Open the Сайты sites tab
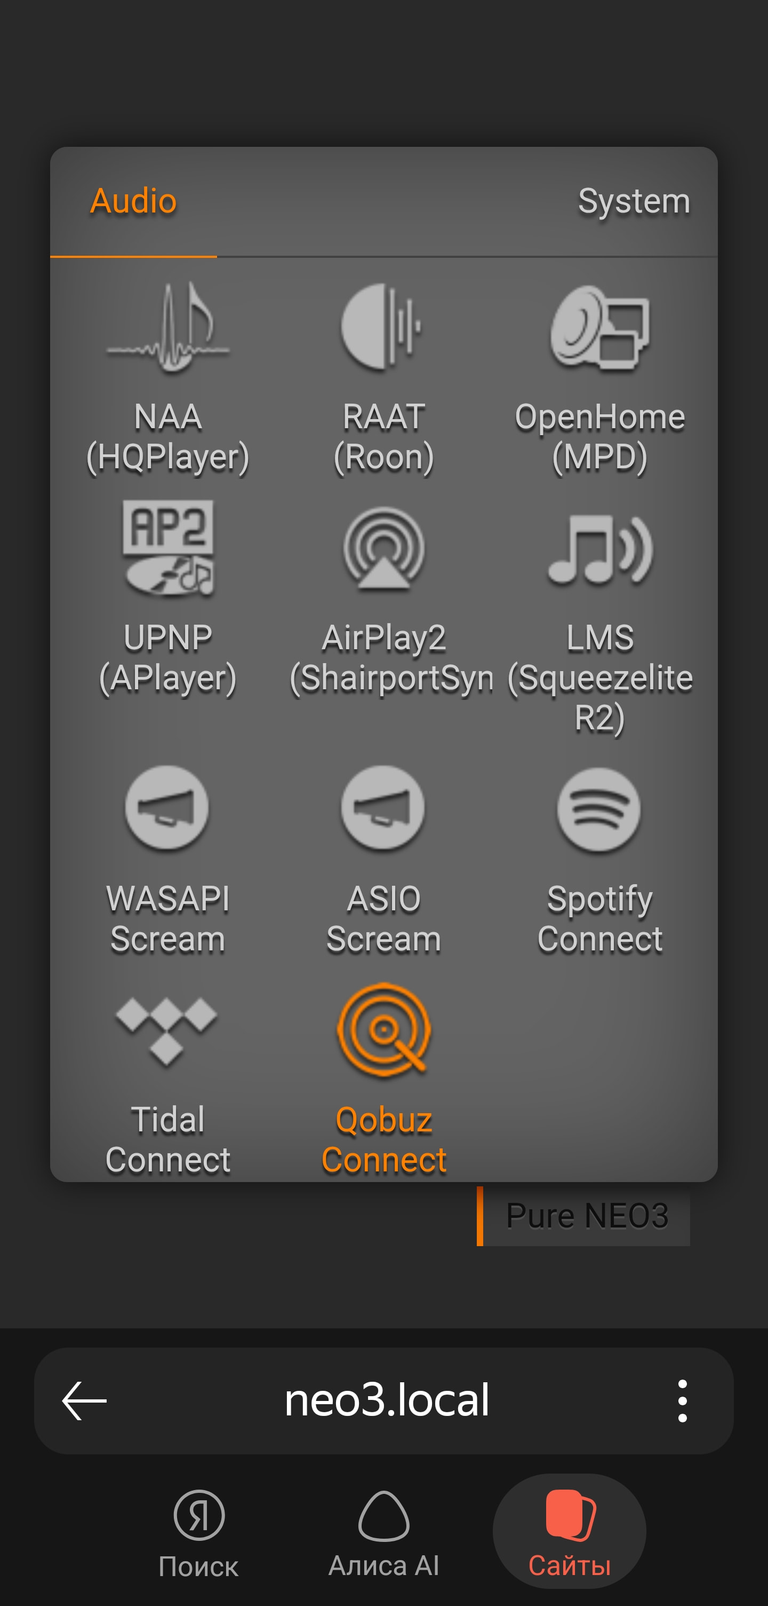The height and width of the screenshot is (1606, 768). point(569,1532)
